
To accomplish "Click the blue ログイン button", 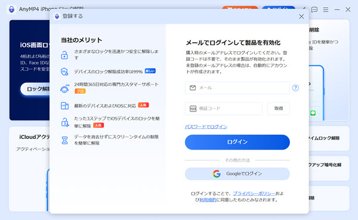I will click(237, 142).
